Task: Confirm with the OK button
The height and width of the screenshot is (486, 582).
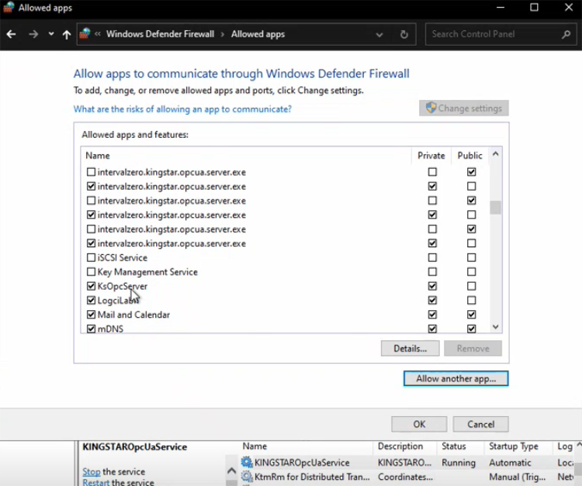Action: point(419,424)
